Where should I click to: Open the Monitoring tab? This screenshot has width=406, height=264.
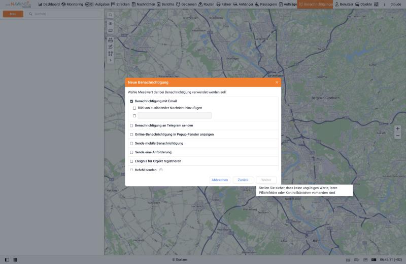click(72, 5)
